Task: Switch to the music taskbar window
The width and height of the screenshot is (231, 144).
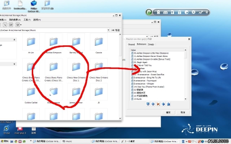Action: [76, 141]
